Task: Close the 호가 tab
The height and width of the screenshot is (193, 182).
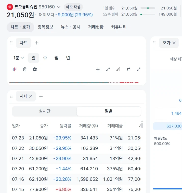Action: pyautogui.click(x=174, y=43)
